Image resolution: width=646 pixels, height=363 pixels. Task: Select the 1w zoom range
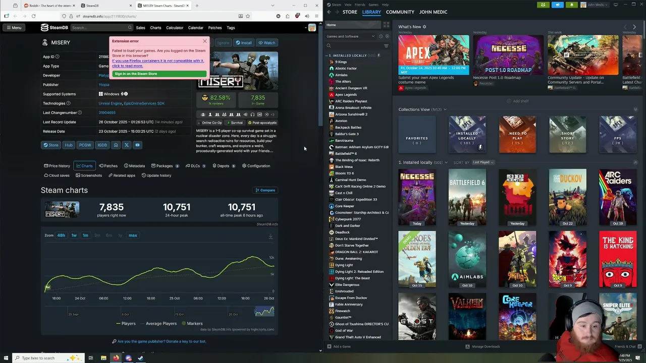point(74,235)
